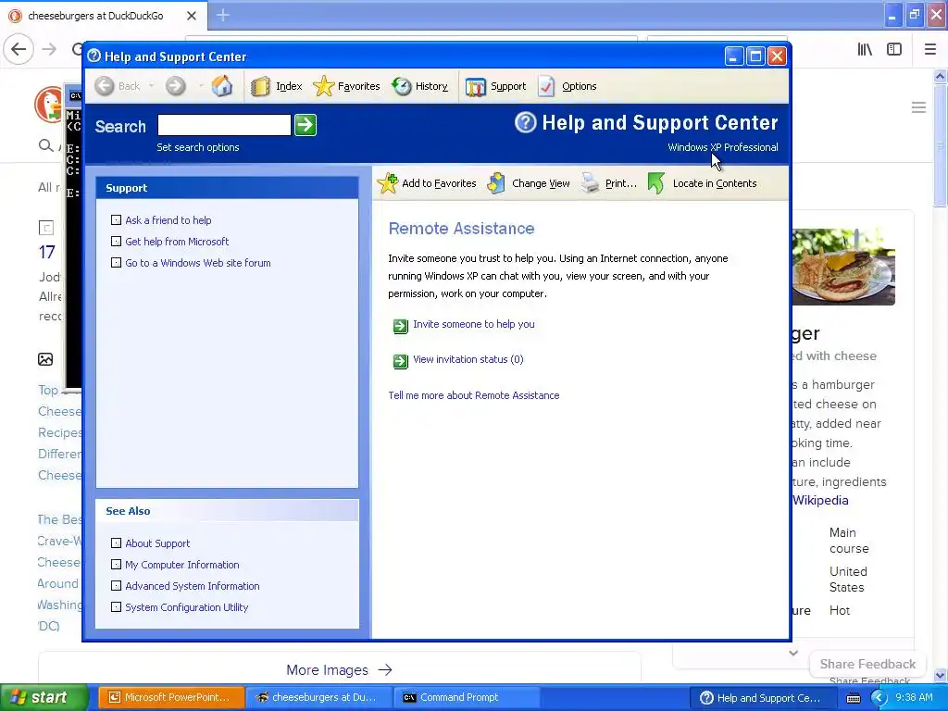Click grayed Back arrow in Help Center
The height and width of the screenshot is (711, 948).
point(105,86)
